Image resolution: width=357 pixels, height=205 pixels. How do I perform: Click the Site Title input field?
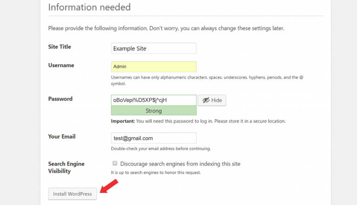(x=153, y=48)
